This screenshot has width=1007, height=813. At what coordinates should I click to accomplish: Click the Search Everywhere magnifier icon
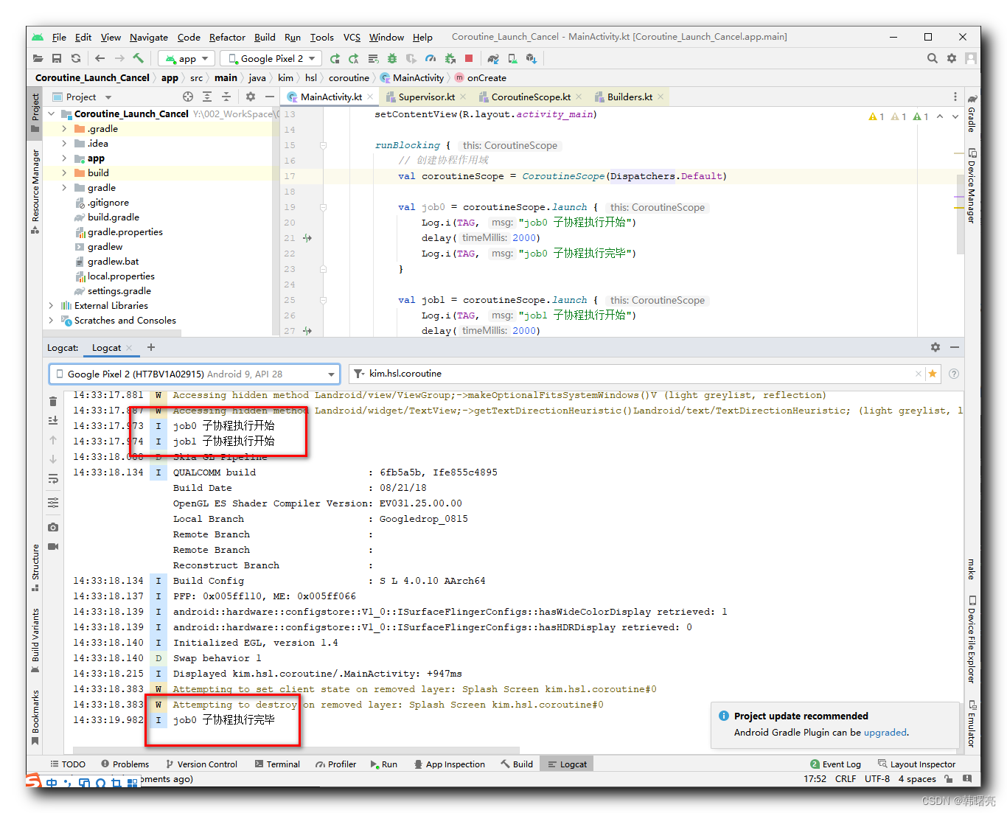933,58
